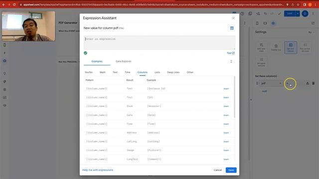This screenshot has height=179, width=319.
Task: Open the highlighted Automation sidebar icon
Action: (x=4, y=61)
